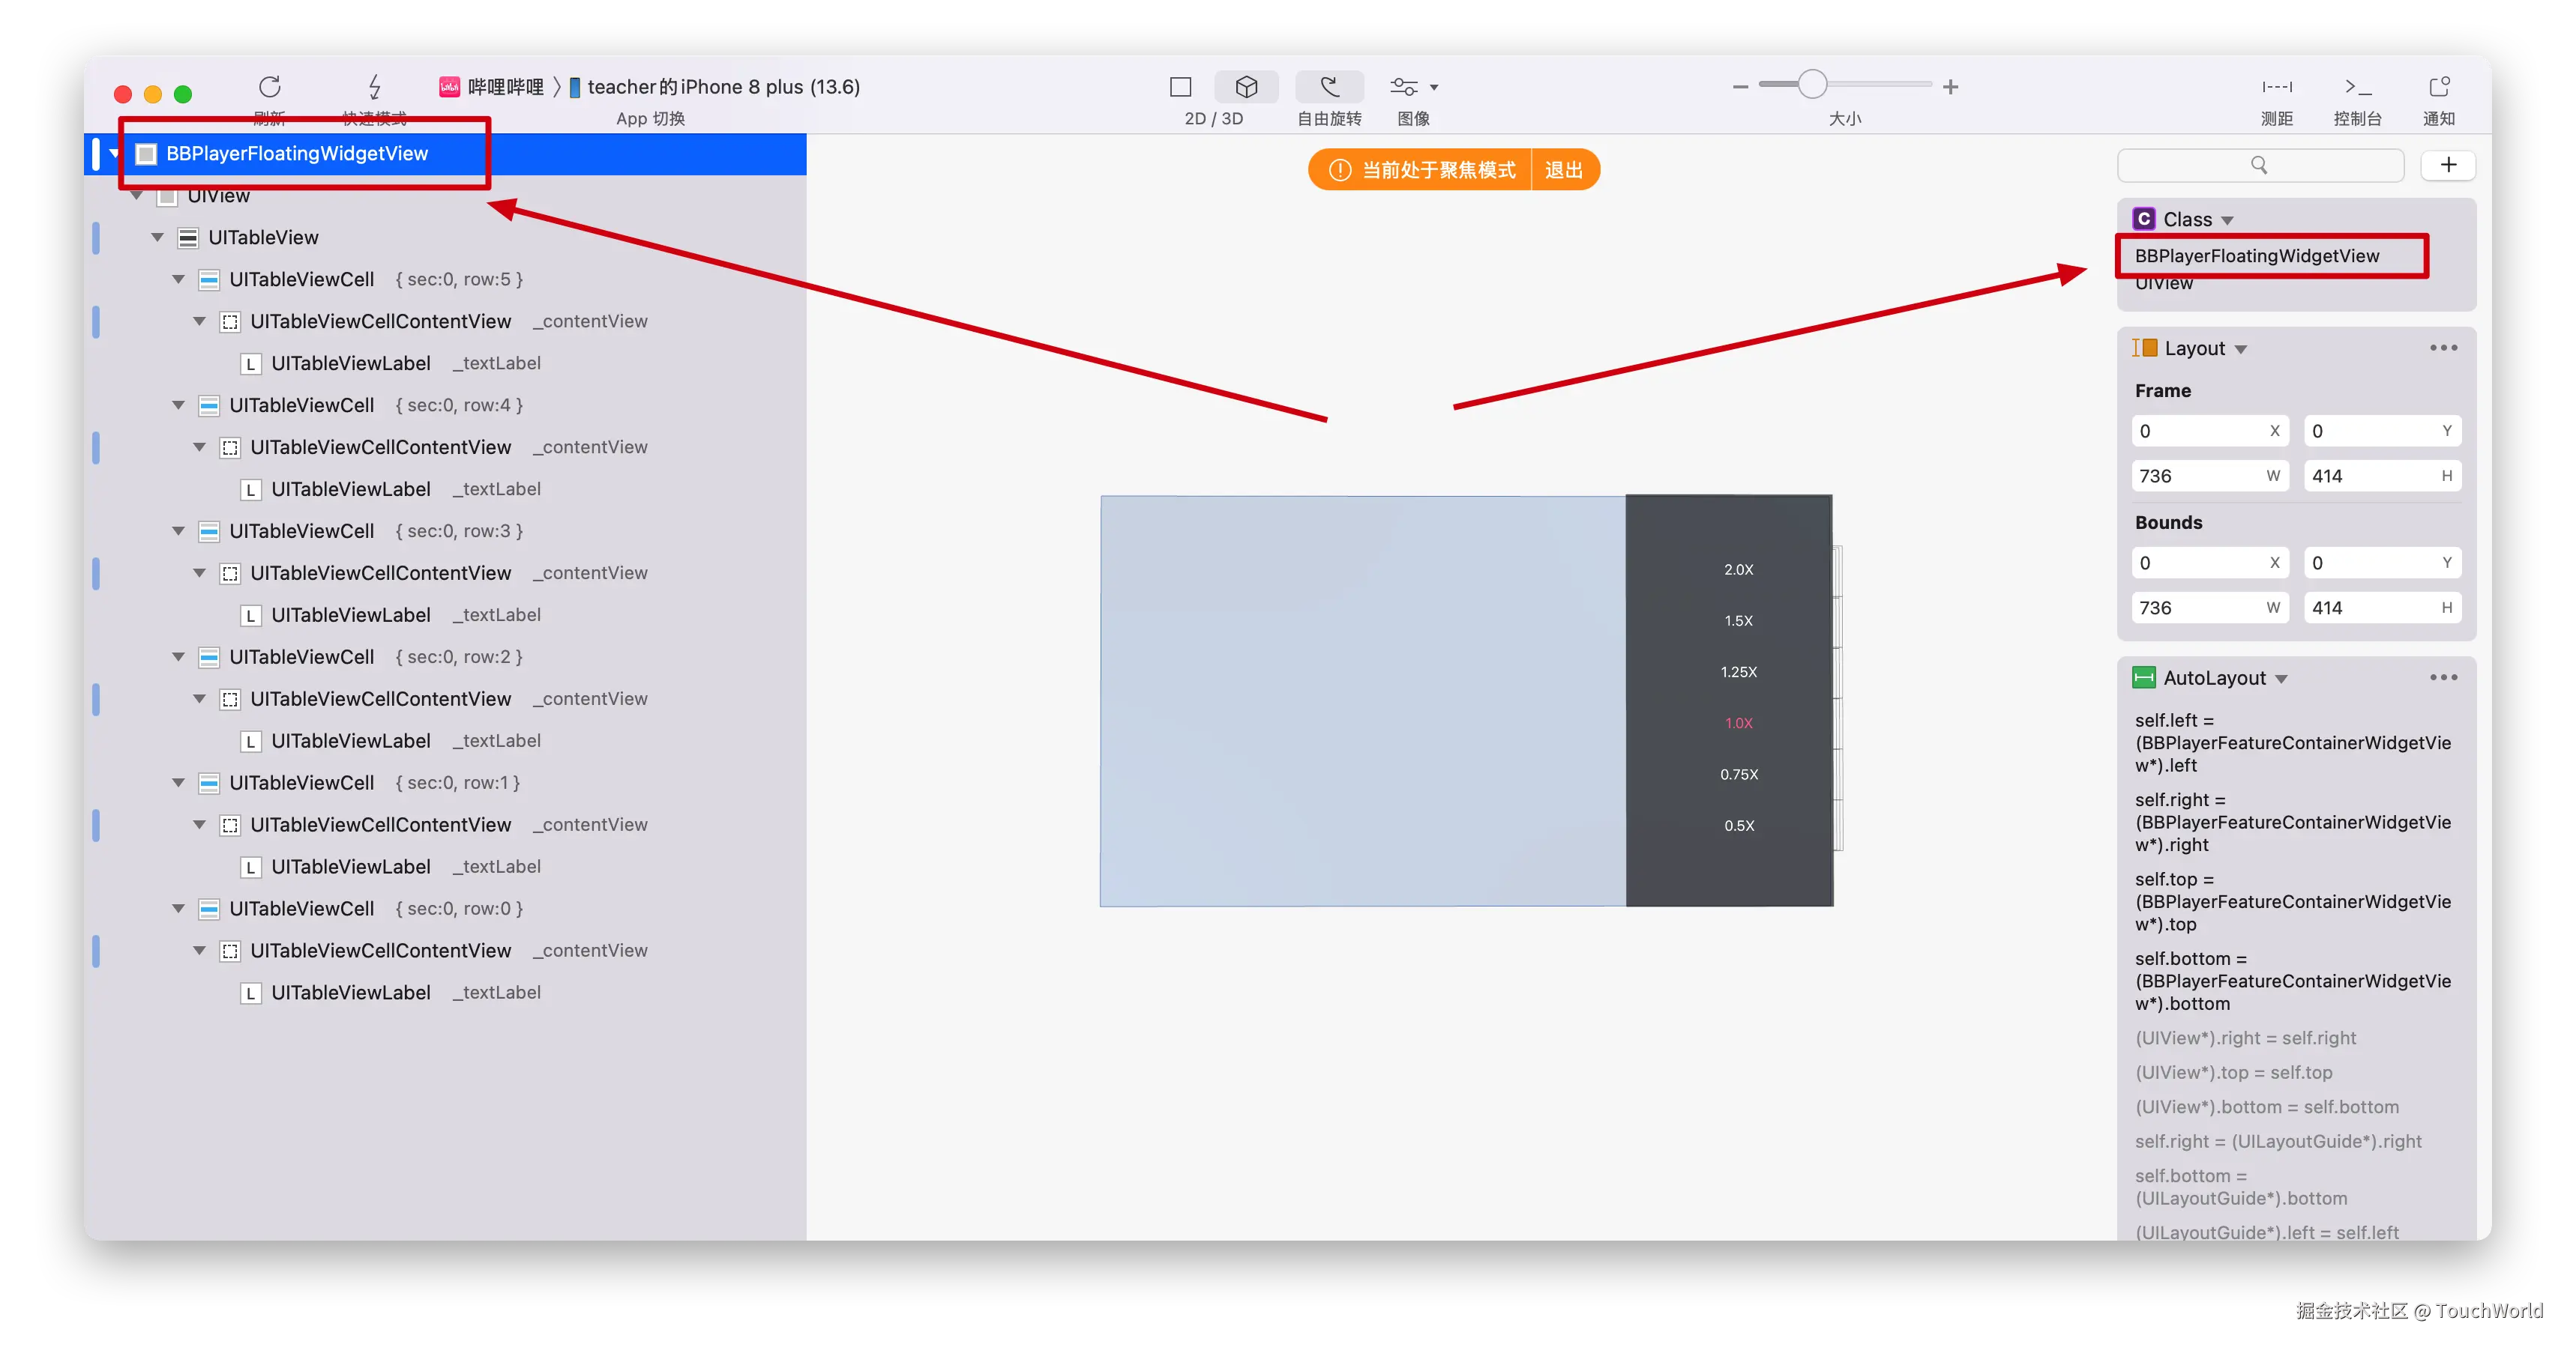Switch to 3D cube view icon

coord(1246,87)
